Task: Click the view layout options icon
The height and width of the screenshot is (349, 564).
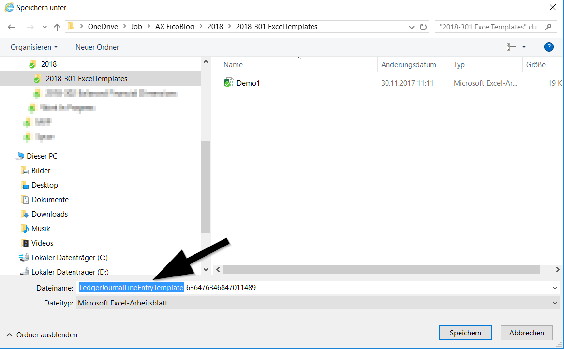Action: (x=511, y=47)
